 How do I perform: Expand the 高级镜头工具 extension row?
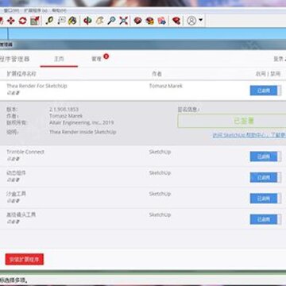tap(143, 219)
